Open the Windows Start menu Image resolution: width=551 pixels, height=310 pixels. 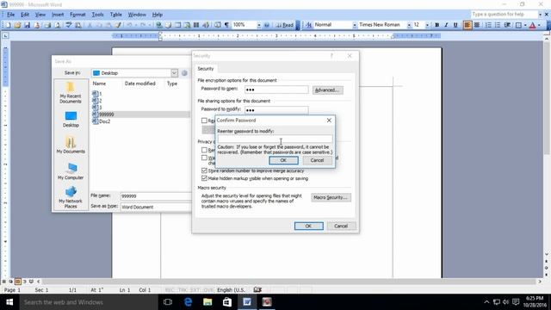coord(9,302)
